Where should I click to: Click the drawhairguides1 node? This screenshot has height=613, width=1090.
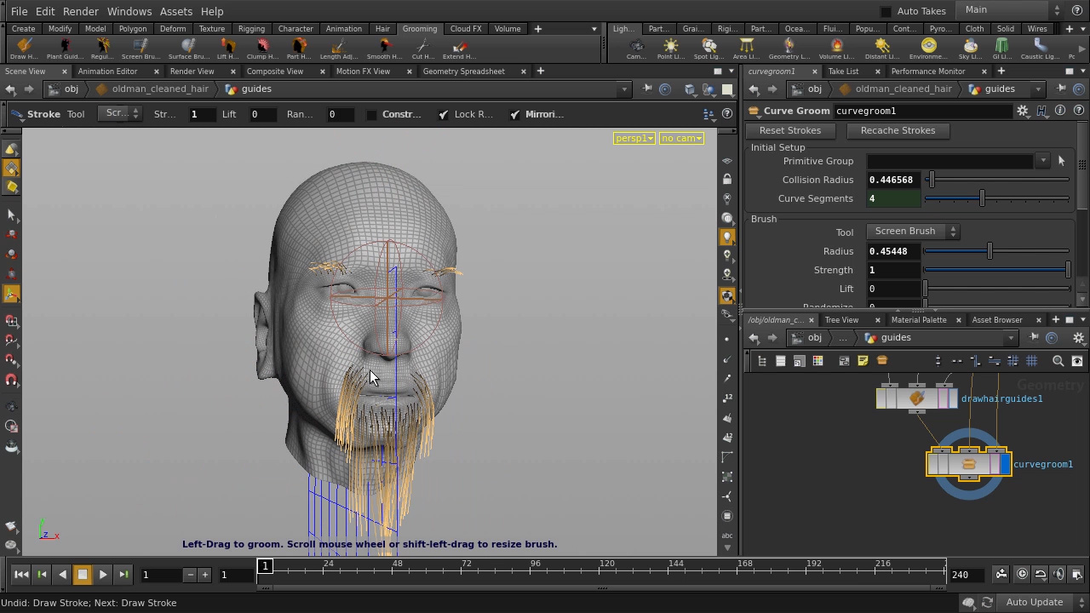click(x=917, y=398)
